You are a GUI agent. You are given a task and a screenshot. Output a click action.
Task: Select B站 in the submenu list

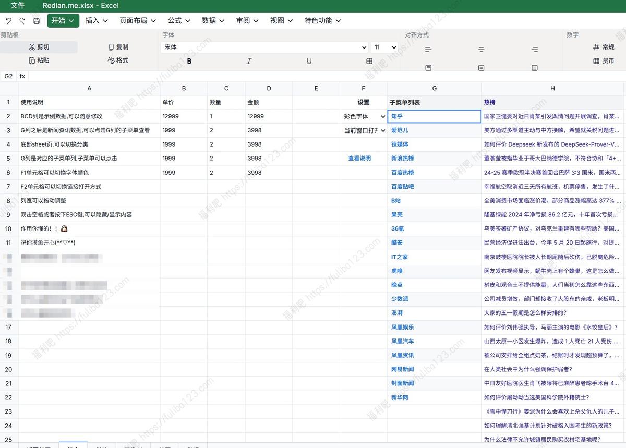396,201
